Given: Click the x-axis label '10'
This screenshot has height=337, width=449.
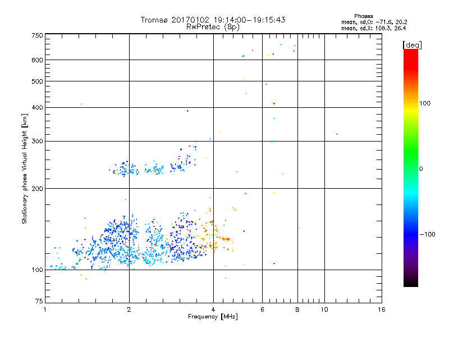Looking at the screenshot, I should coord(324,309).
